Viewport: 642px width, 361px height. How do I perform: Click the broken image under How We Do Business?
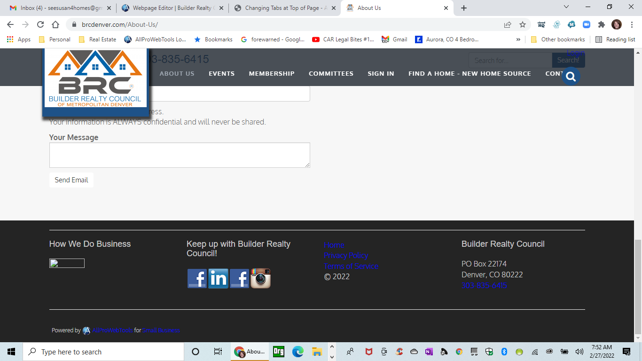[x=67, y=263]
